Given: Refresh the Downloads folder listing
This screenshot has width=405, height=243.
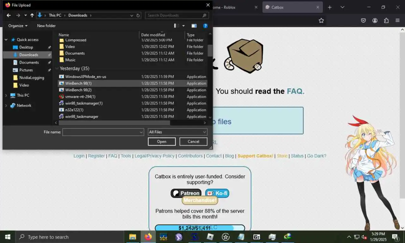Looking at the screenshot, I should coord(138,15).
